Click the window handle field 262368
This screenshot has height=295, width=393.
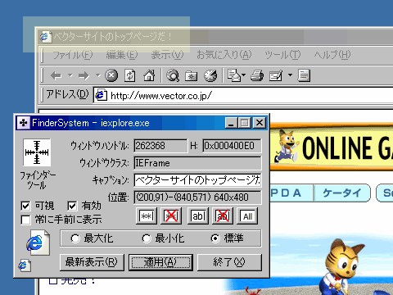tap(160, 146)
